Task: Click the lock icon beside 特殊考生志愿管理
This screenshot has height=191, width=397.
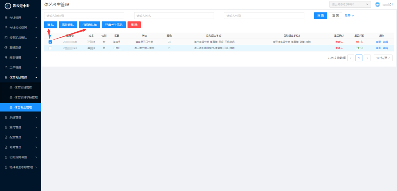Action: coord(6,167)
